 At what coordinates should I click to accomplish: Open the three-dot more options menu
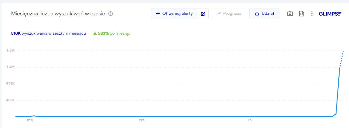(312, 14)
